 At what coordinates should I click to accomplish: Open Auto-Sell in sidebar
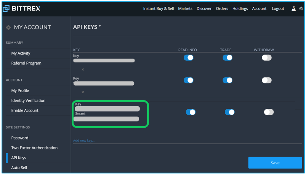point(19,168)
